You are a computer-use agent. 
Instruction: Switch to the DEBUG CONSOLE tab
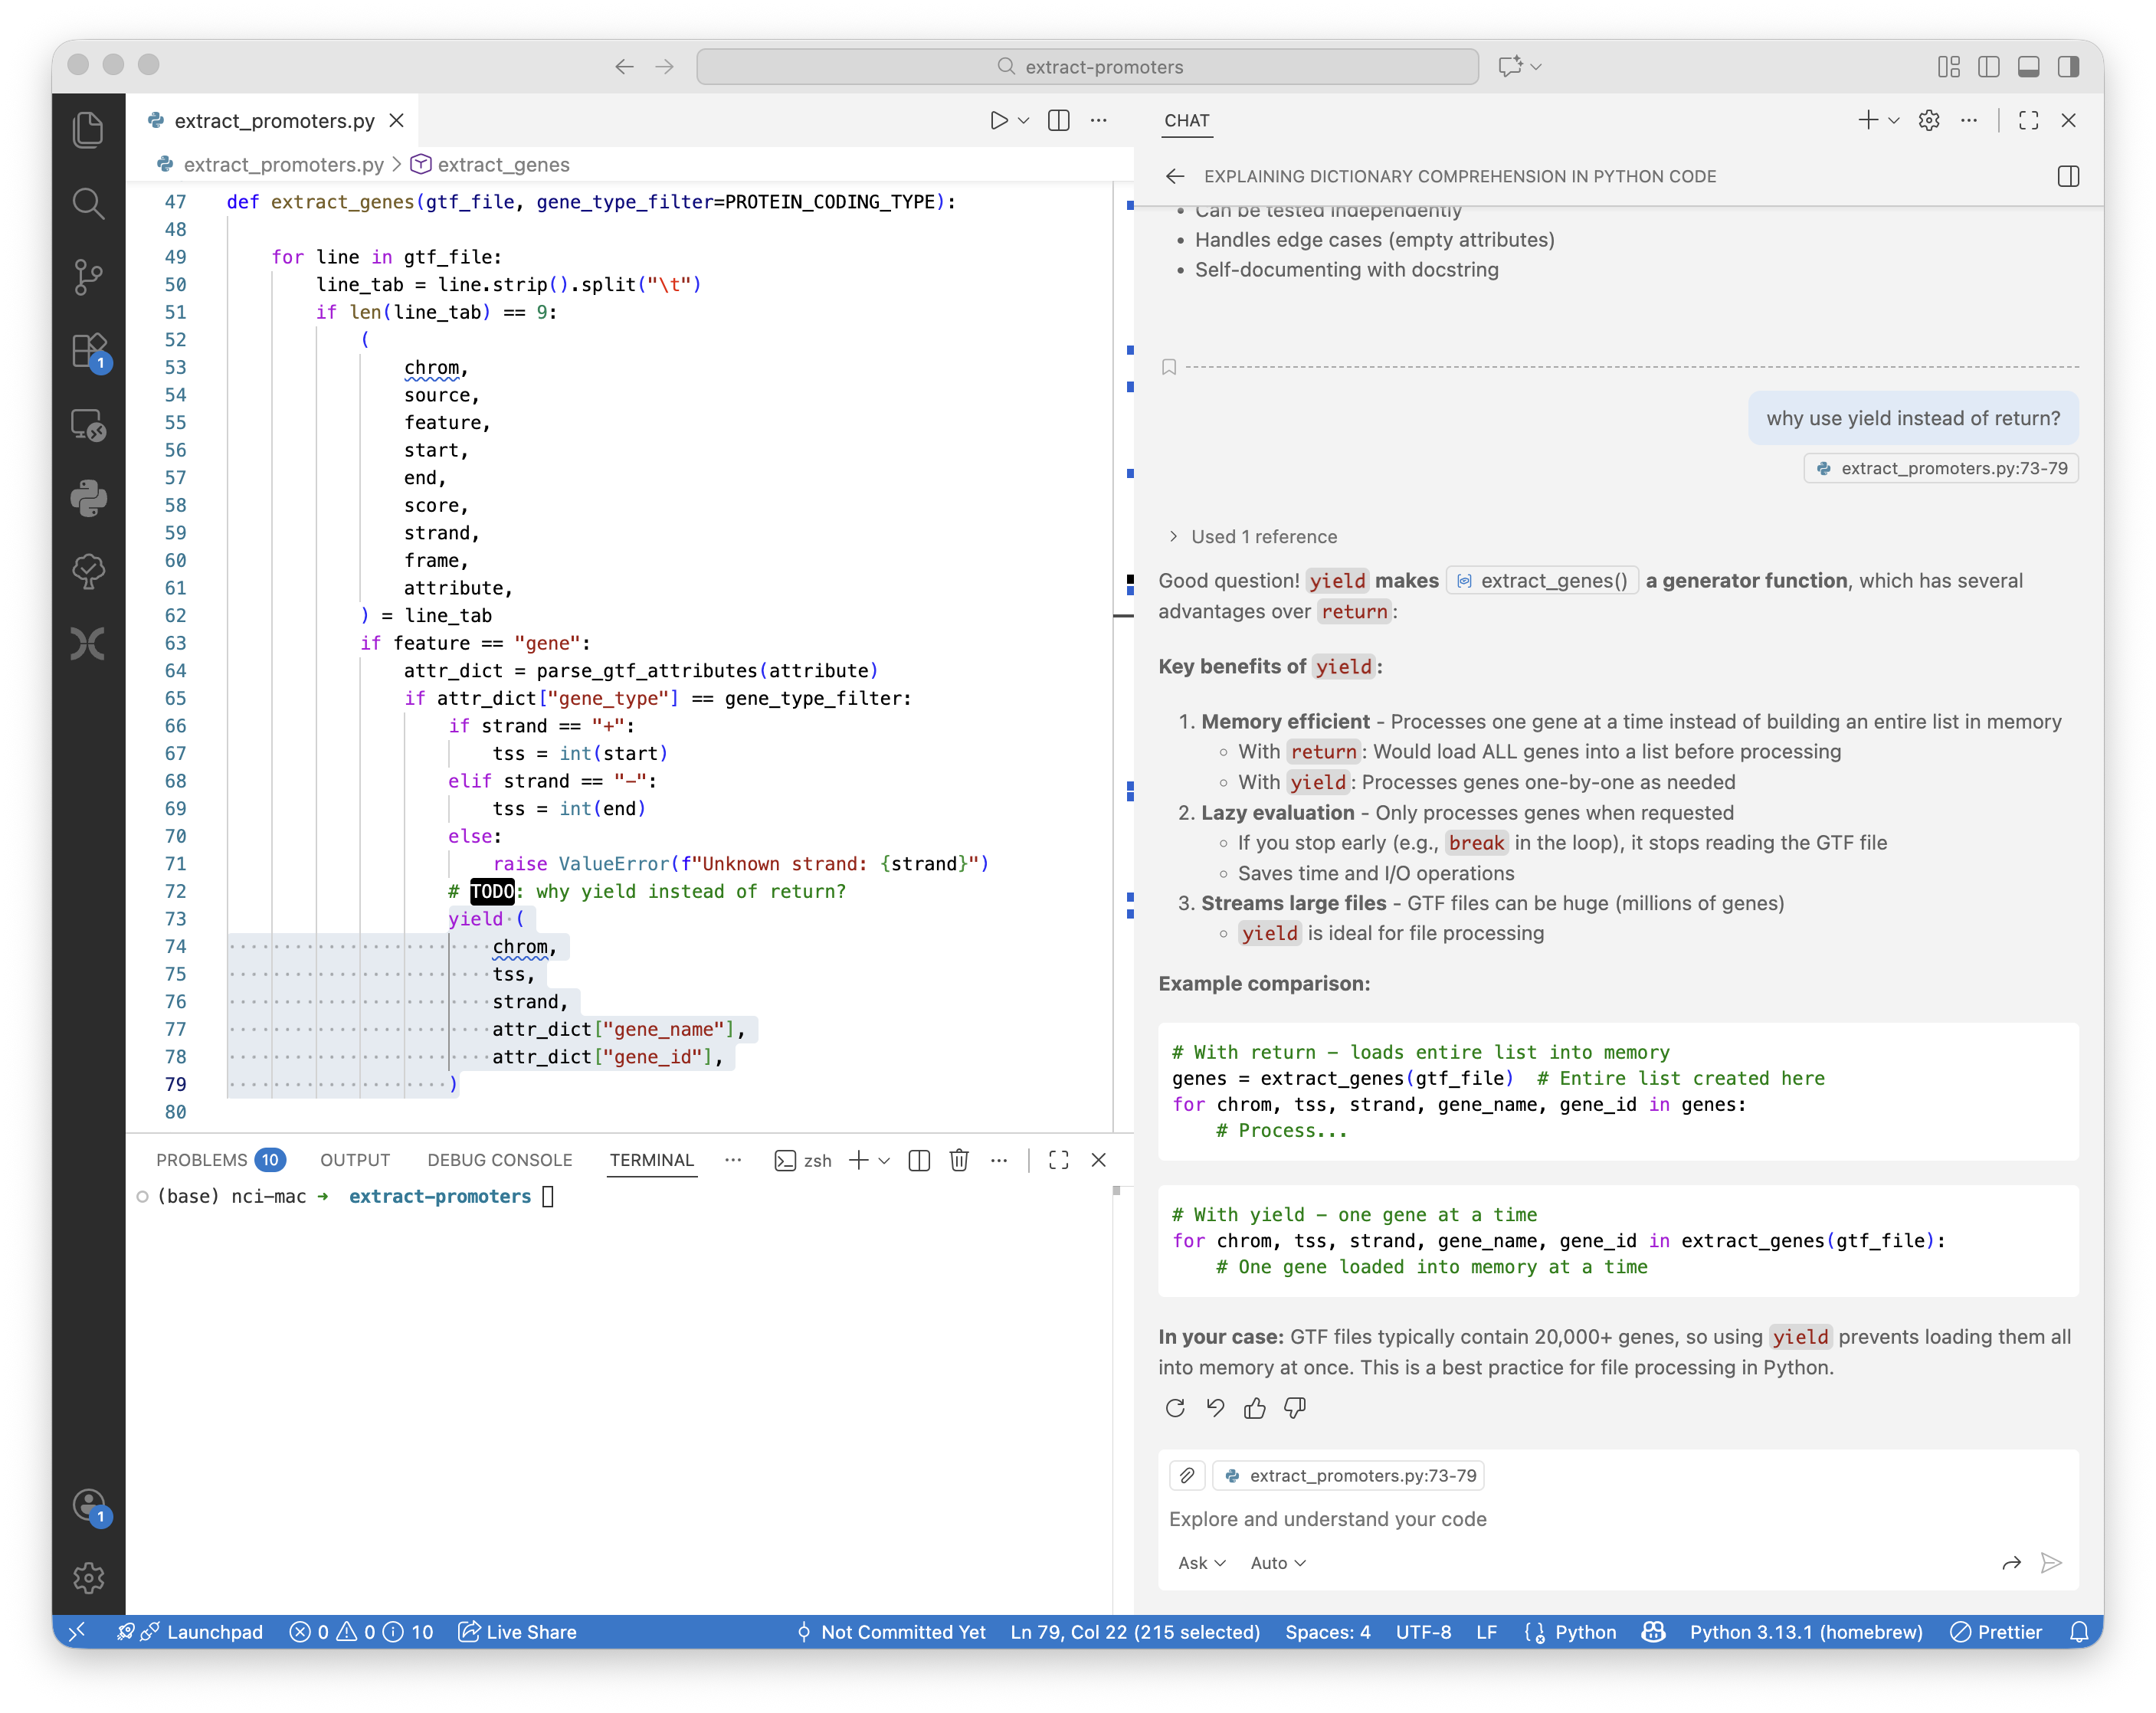(x=499, y=1160)
